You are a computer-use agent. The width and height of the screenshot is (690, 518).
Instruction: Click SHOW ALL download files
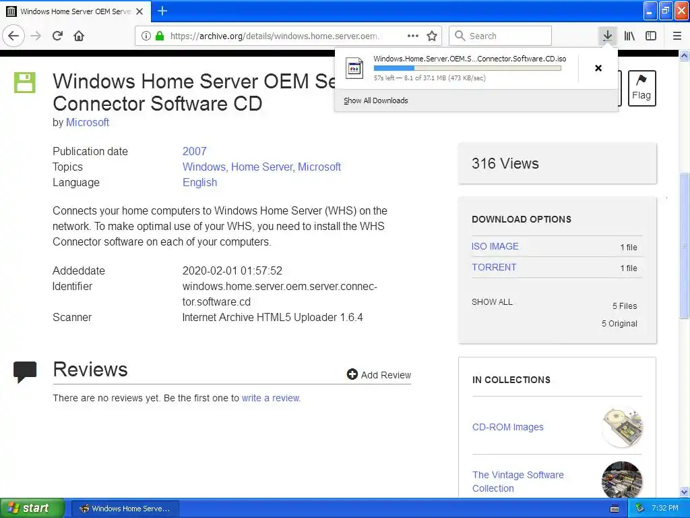tap(492, 301)
